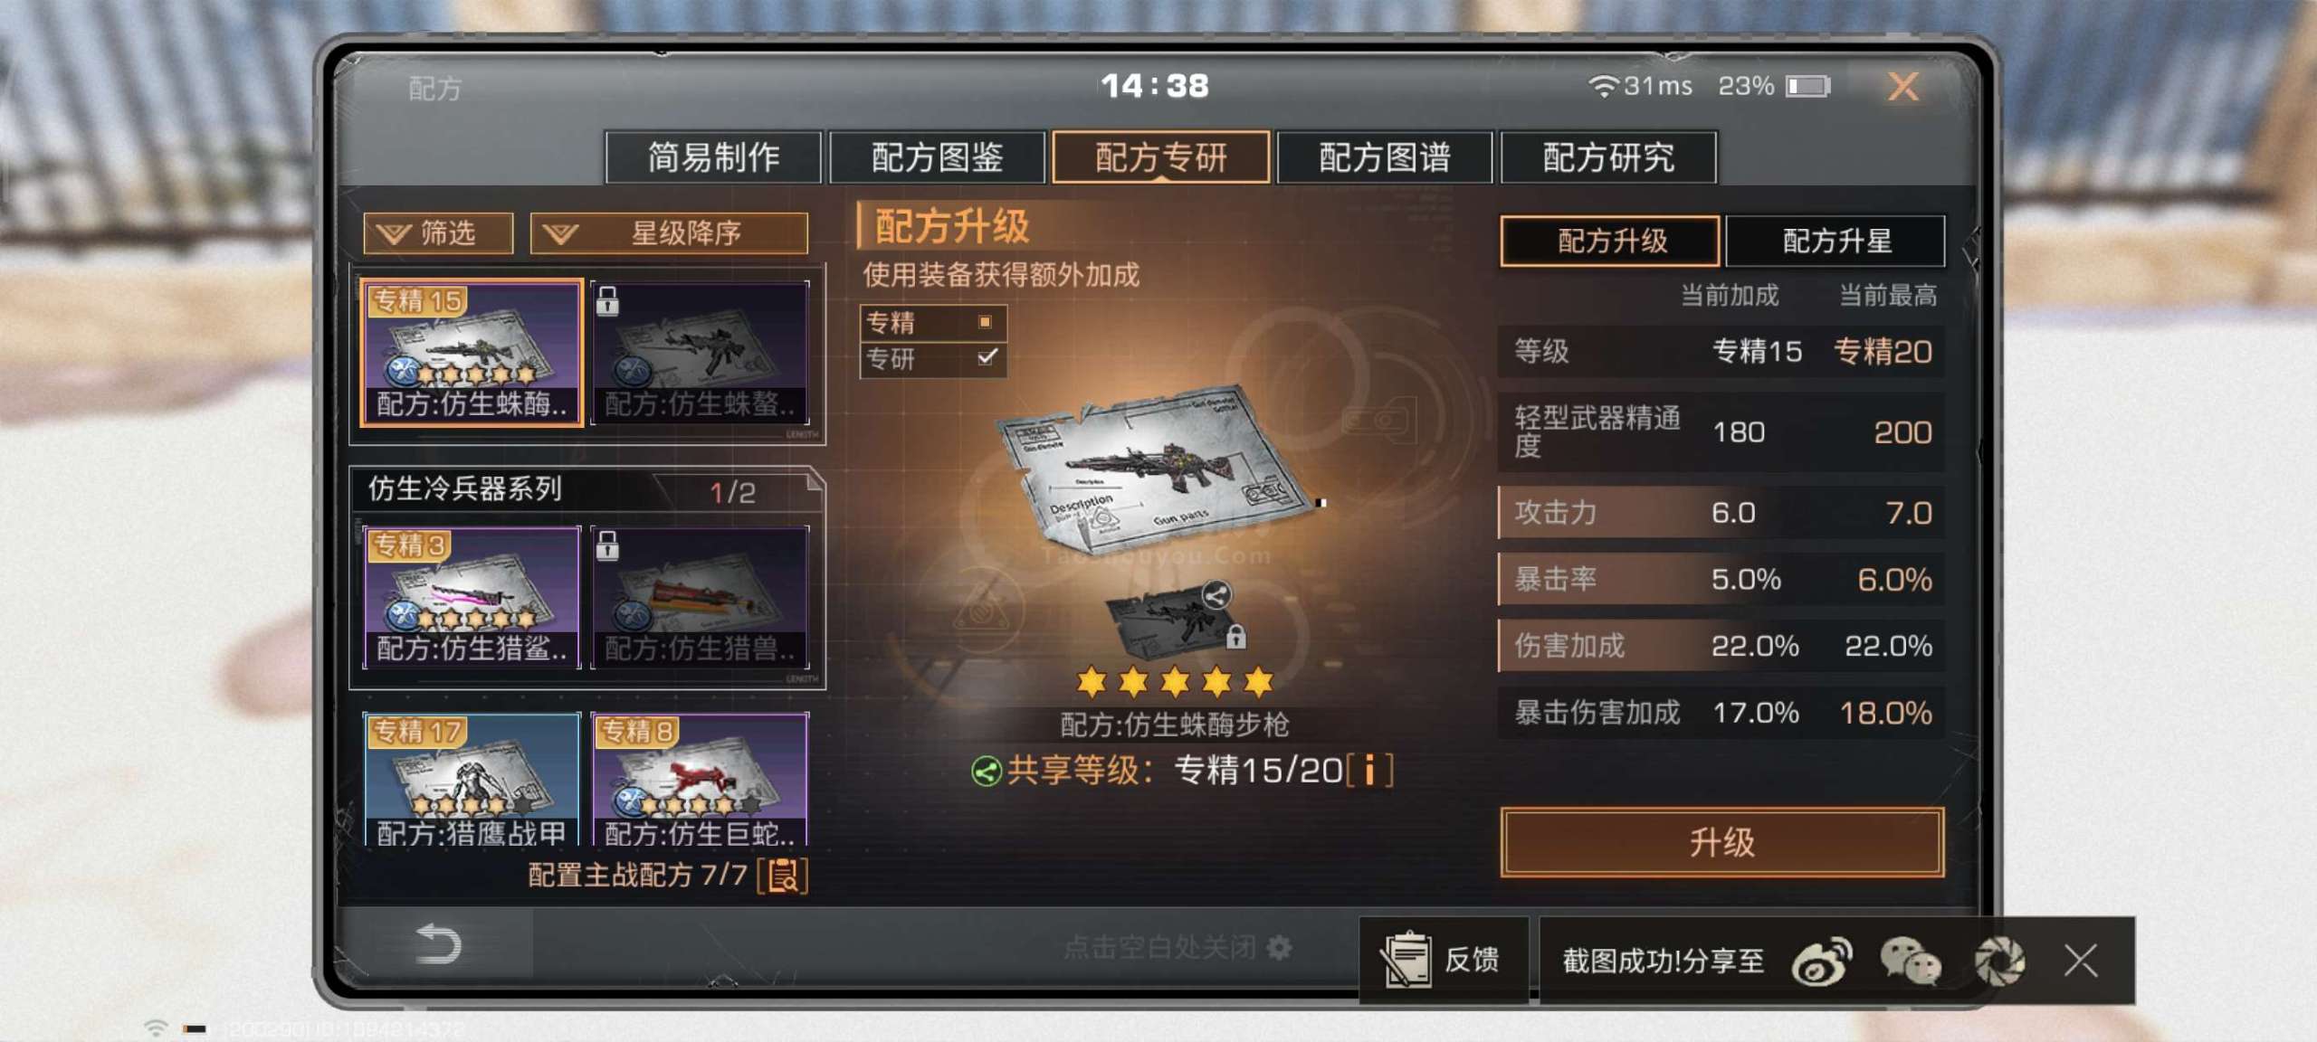Switch to the 配方升星 toggle

tap(1835, 241)
